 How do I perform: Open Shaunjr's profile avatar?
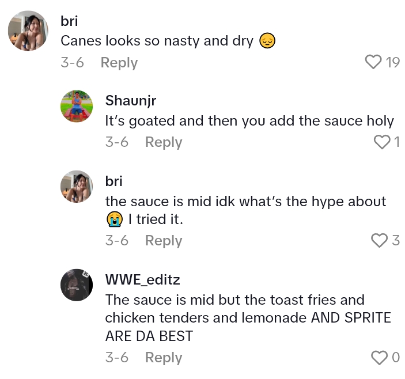point(77,106)
